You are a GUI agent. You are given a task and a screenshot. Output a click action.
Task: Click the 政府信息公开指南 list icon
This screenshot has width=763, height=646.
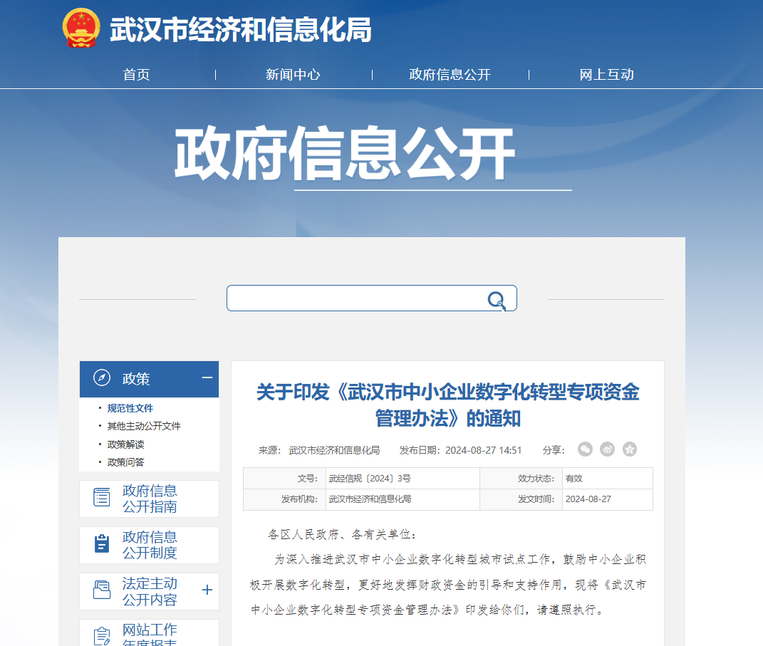point(102,498)
